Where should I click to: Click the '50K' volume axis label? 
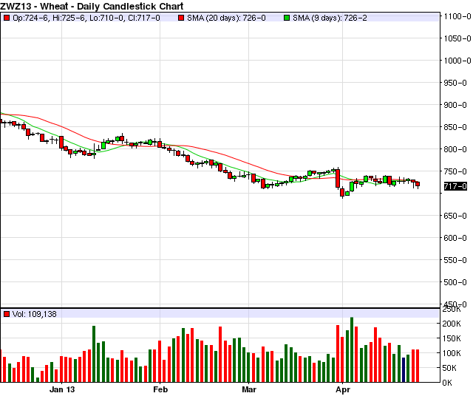click(x=449, y=368)
